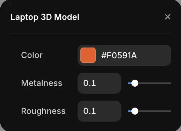Open the orange color swatch picker
This screenshot has width=181, height=131.
pyautogui.click(x=88, y=55)
